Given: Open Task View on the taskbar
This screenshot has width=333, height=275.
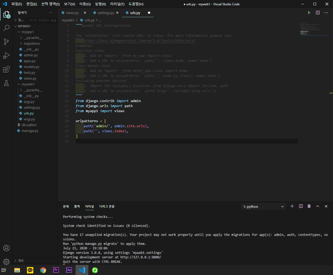Looking at the screenshot, I should 4,270.
